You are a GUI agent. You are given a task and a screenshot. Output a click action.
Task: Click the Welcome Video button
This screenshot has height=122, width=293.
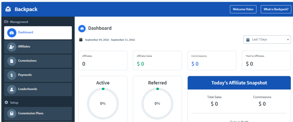[243, 9]
